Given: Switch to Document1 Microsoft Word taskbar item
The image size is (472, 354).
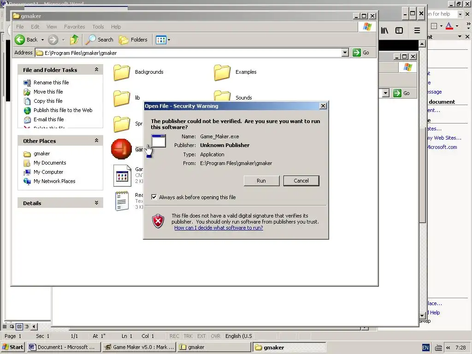Looking at the screenshot, I should 64,347.
